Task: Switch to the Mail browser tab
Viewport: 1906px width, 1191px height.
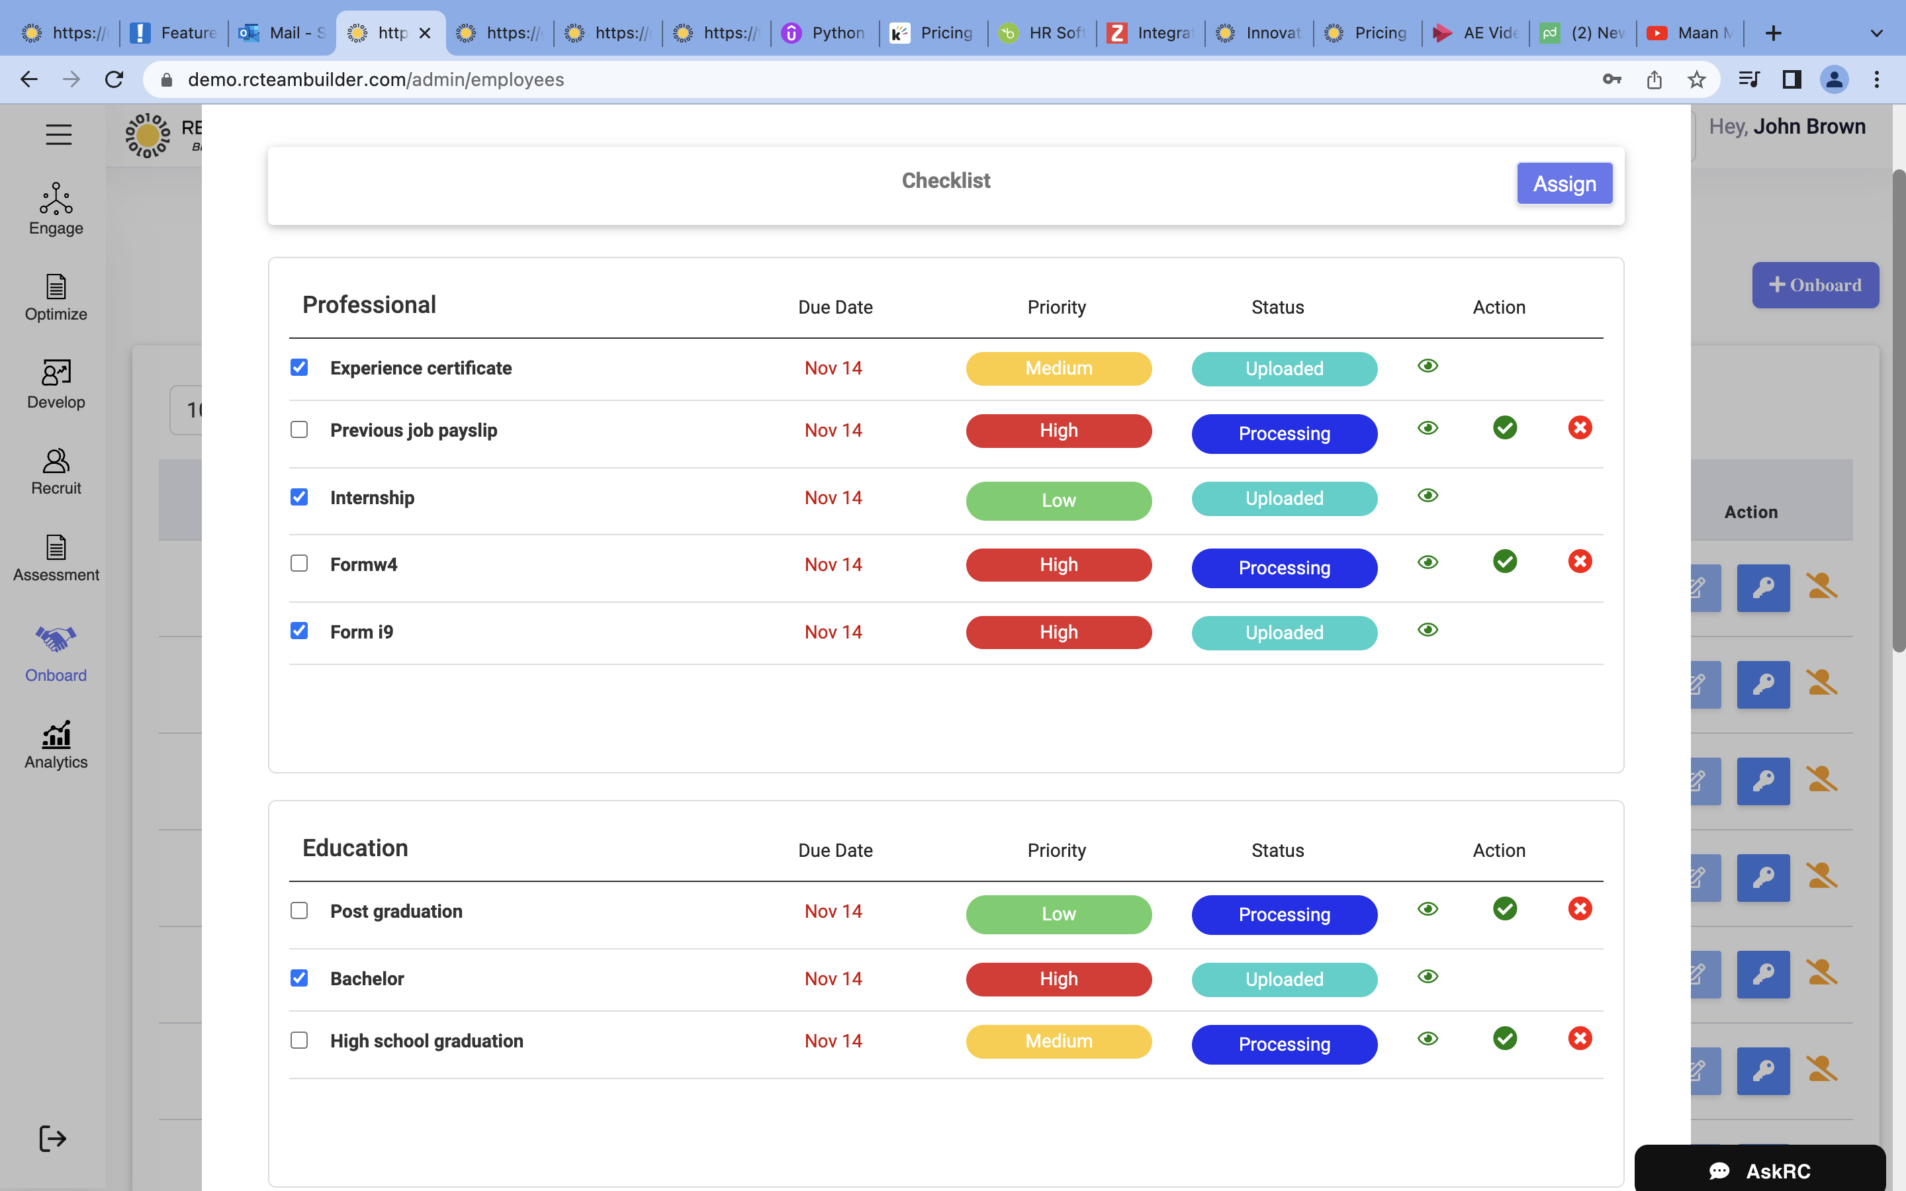Action: [281, 33]
